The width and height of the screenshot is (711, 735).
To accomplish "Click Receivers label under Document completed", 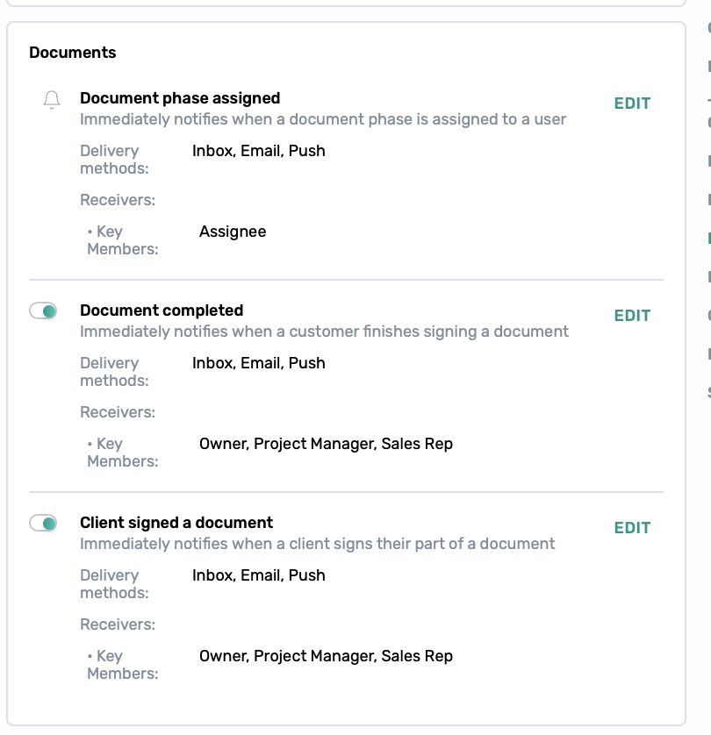I will pos(118,412).
